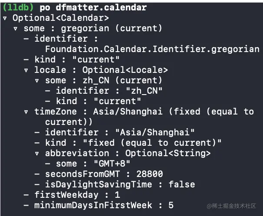Select the locale kind "current" row
263x216 pixels.
pos(93,101)
